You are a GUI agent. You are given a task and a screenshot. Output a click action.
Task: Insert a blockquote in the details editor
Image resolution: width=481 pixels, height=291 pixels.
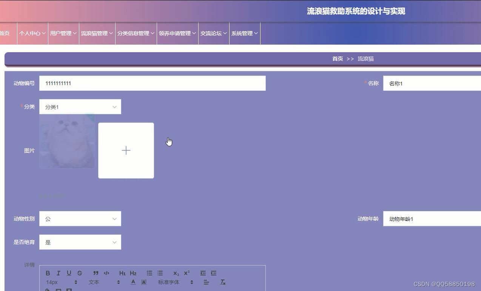click(x=96, y=273)
